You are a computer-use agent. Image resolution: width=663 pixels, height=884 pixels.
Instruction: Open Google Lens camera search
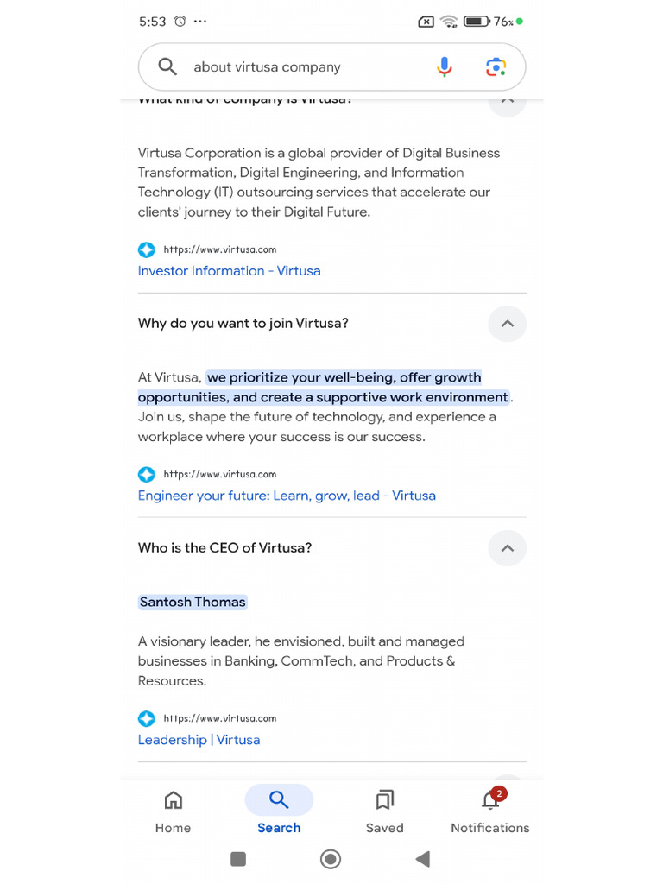(x=495, y=67)
